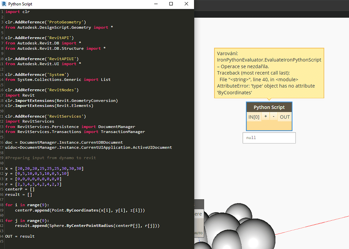Select the OUT output port
Screen dimensions: 349x249
coord(285,116)
